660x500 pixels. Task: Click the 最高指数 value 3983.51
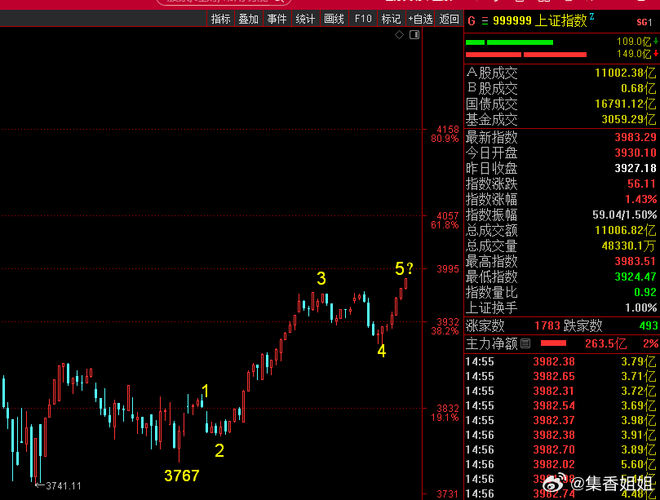coord(636,261)
